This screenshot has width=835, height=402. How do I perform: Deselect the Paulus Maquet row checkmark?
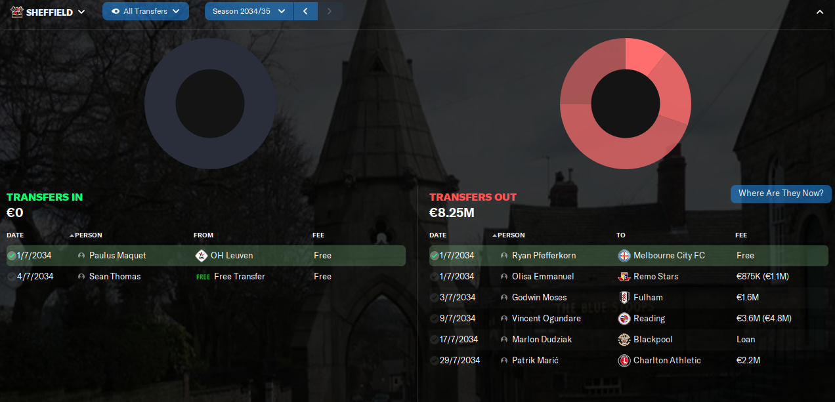(12, 256)
